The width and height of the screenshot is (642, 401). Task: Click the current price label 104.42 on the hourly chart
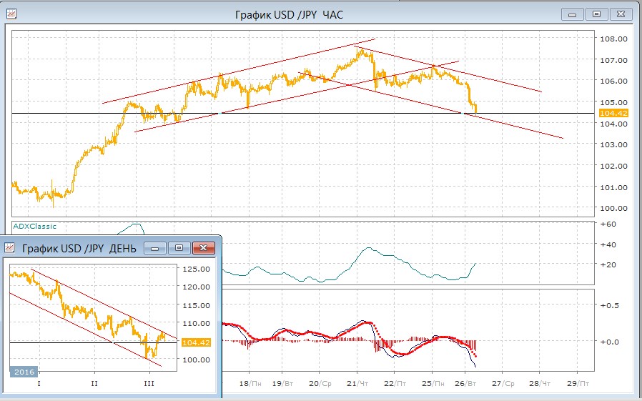click(x=613, y=114)
